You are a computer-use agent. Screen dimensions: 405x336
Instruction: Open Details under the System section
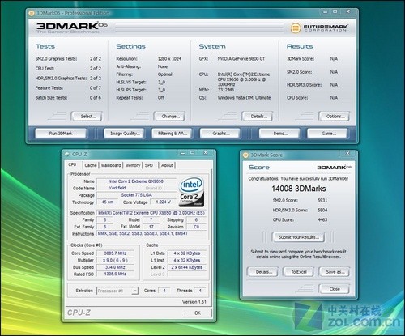(258, 117)
